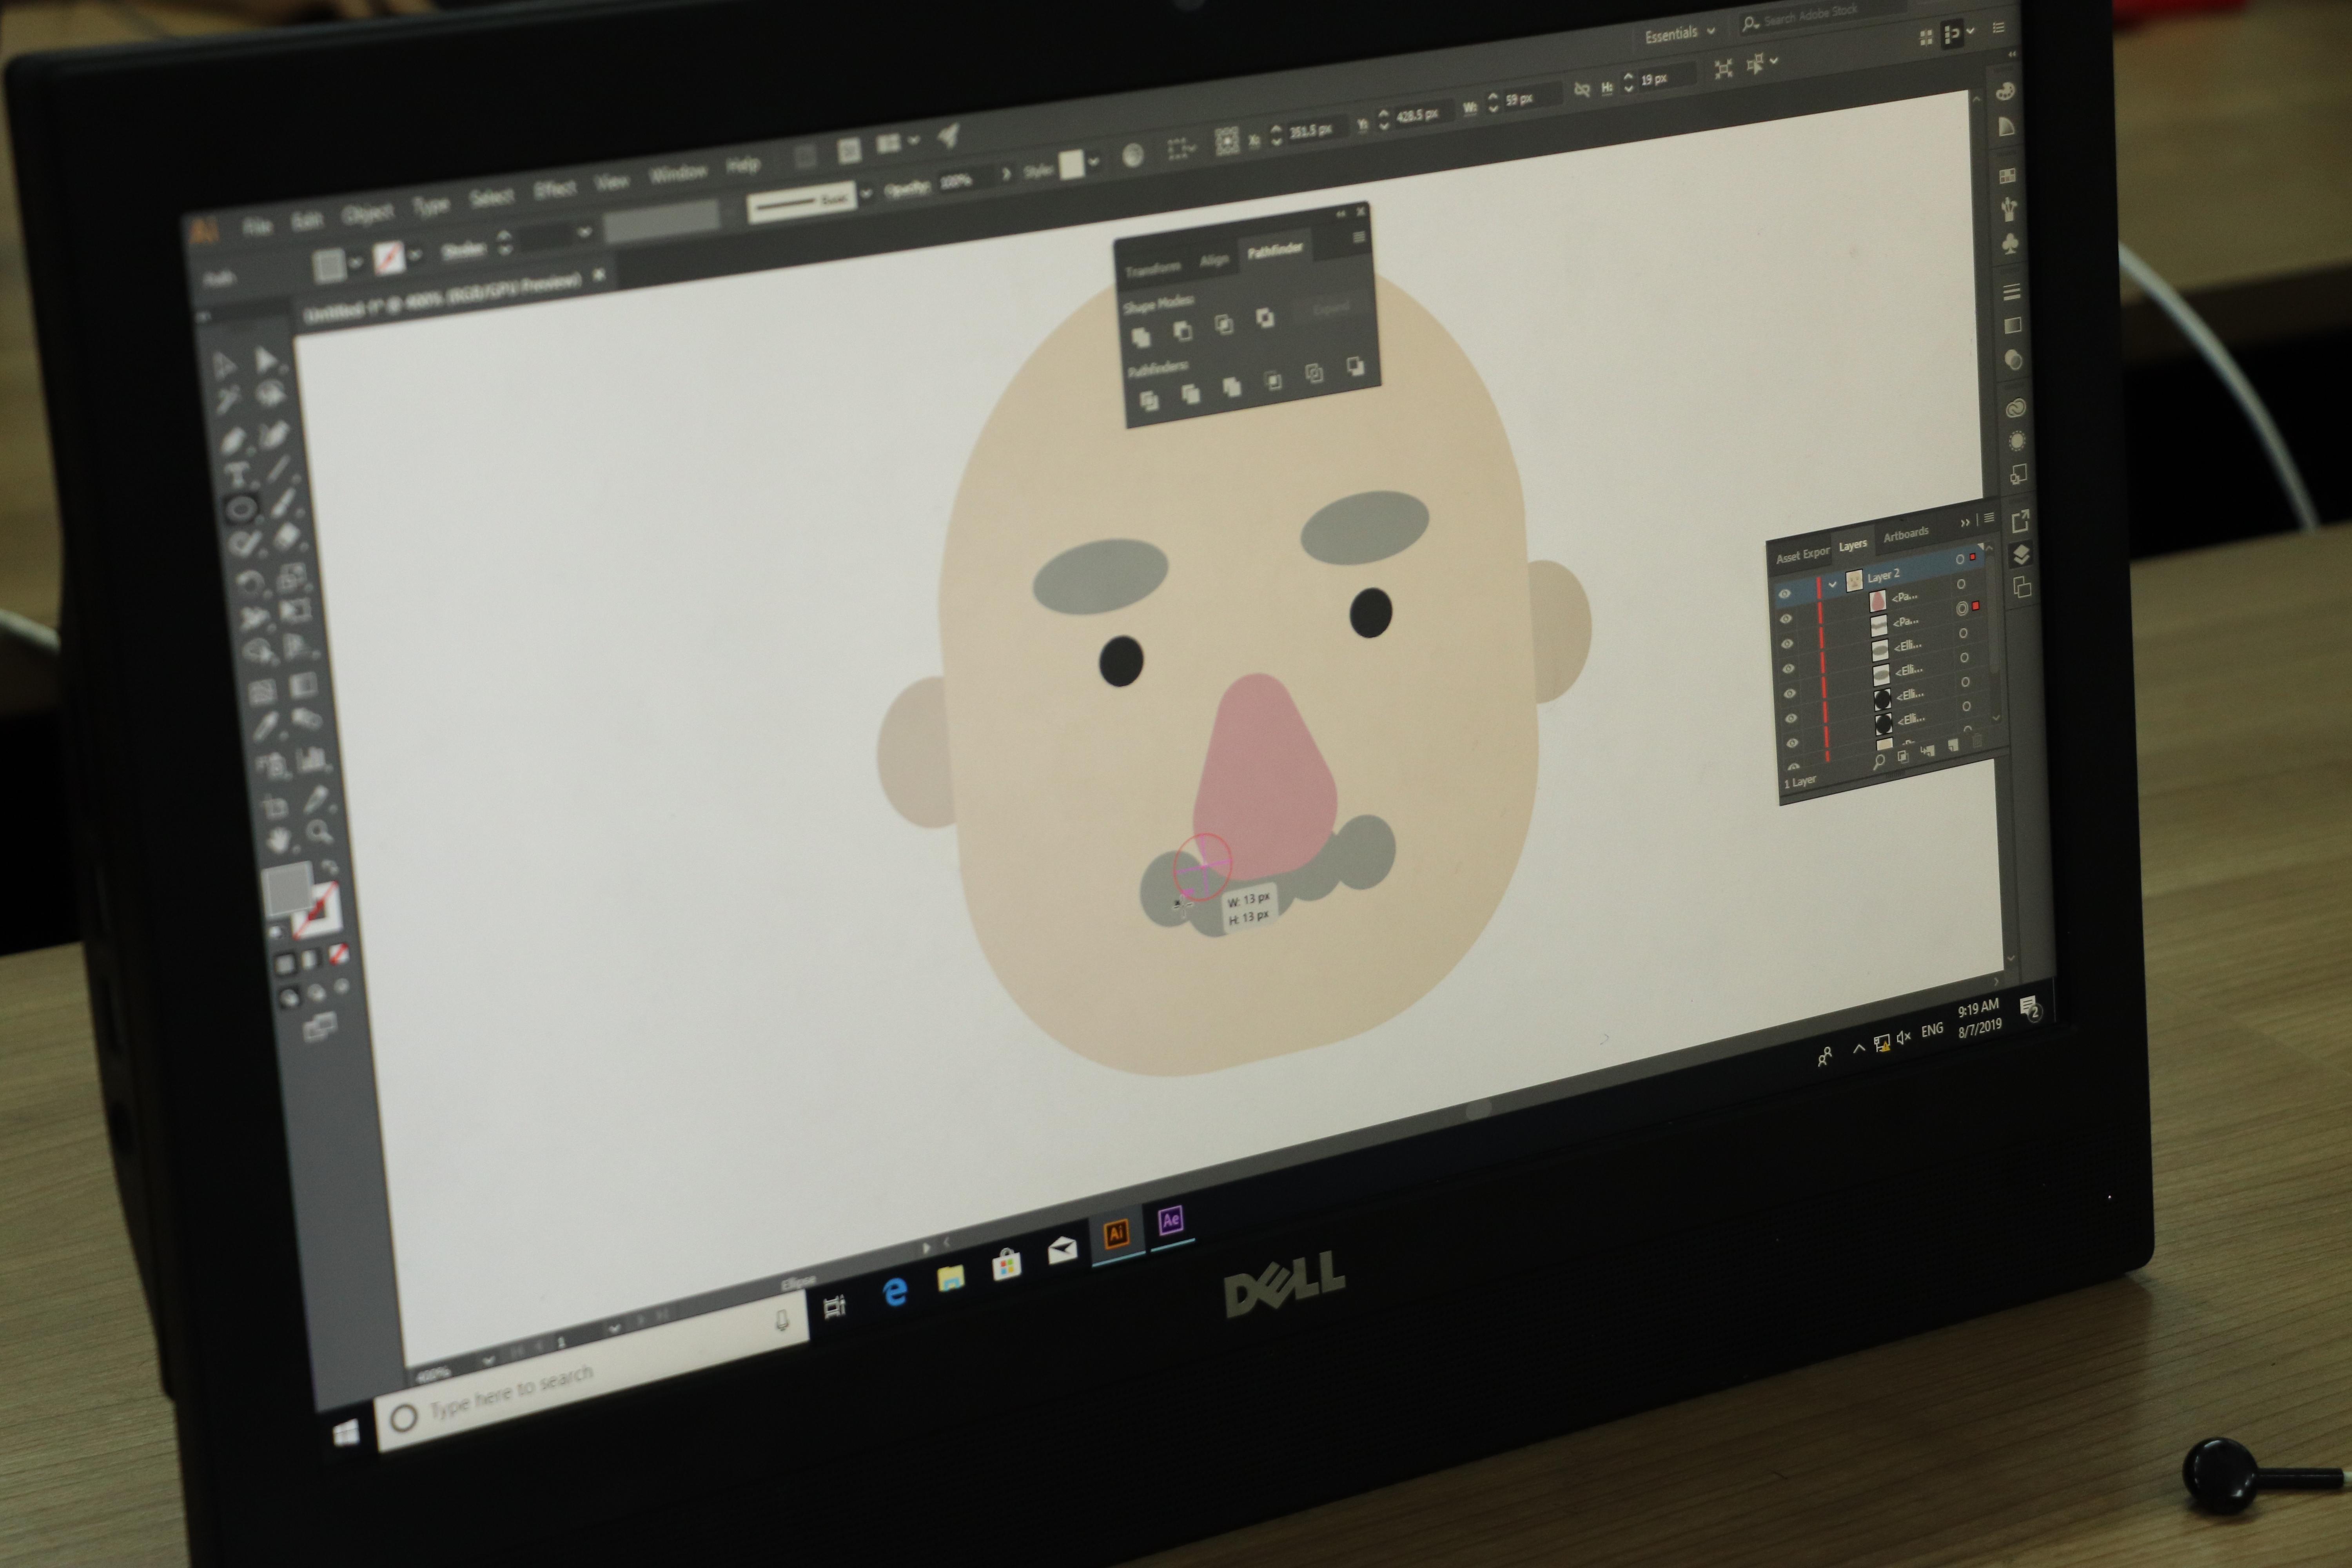
Task: Toggle visibility eye of Layer 2
Action: tap(1785, 594)
